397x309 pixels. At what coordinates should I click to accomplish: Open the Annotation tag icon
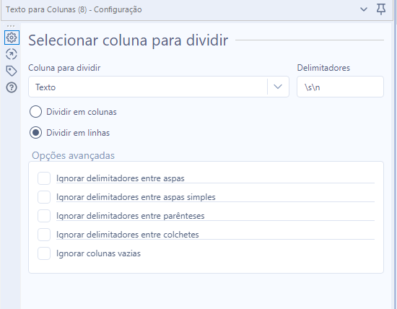pos(12,71)
